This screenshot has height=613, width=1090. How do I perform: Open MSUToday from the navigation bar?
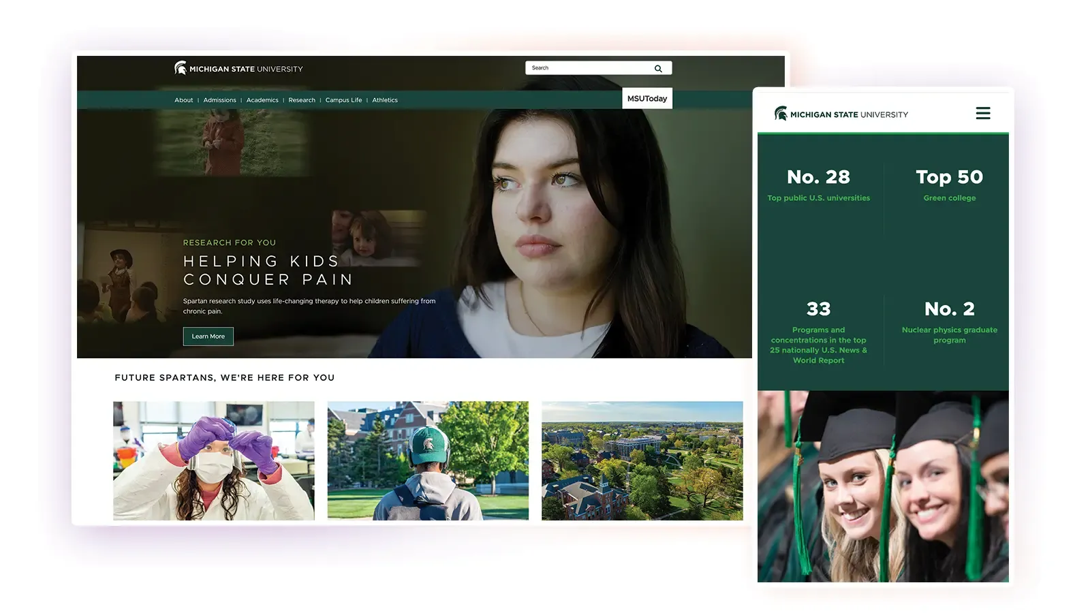(x=647, y=98)
